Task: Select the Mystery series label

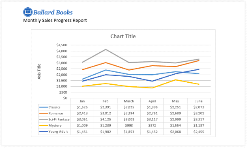Action: (55, 125)
